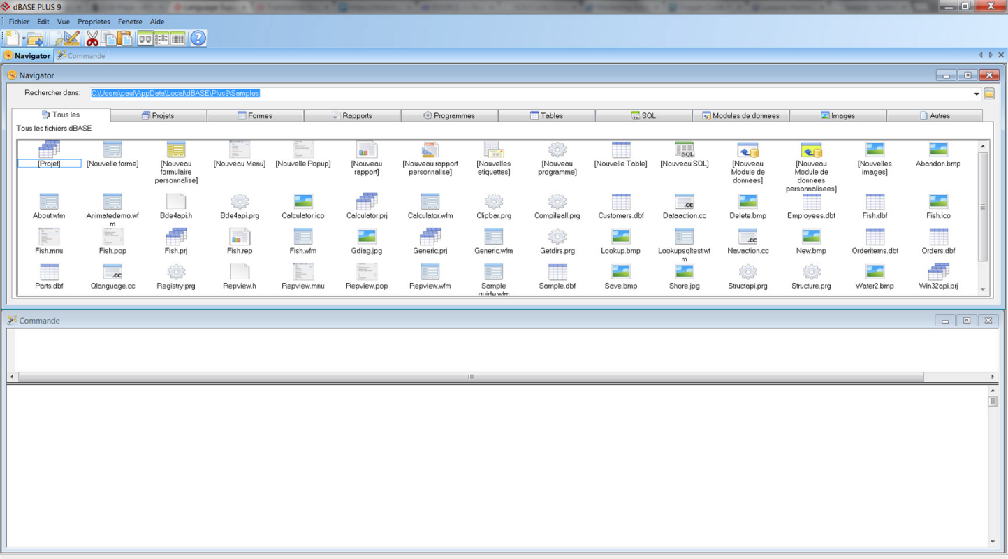Click the Paste clipboard icon
This screenshot has width=1008, height=559.
coord(124,38)
